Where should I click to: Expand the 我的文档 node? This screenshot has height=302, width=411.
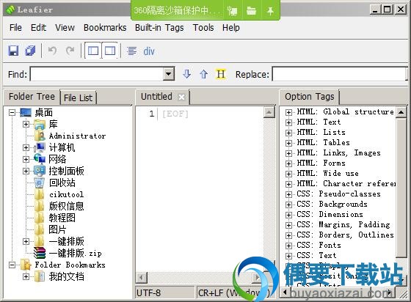(26, 276)
